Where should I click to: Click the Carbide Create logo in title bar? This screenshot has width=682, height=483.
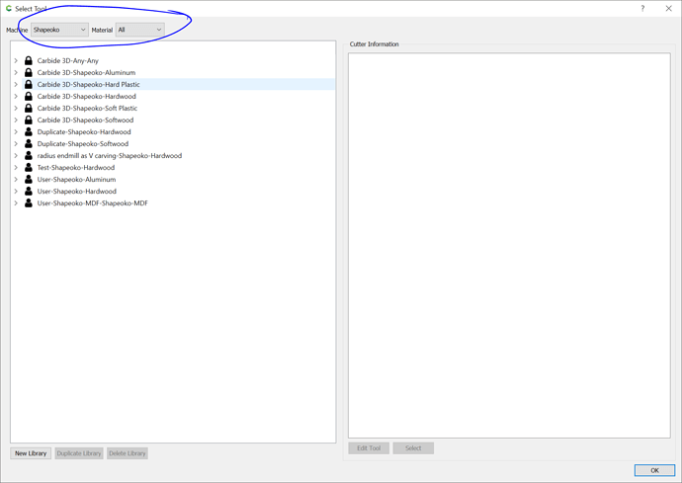pos(8,8)
